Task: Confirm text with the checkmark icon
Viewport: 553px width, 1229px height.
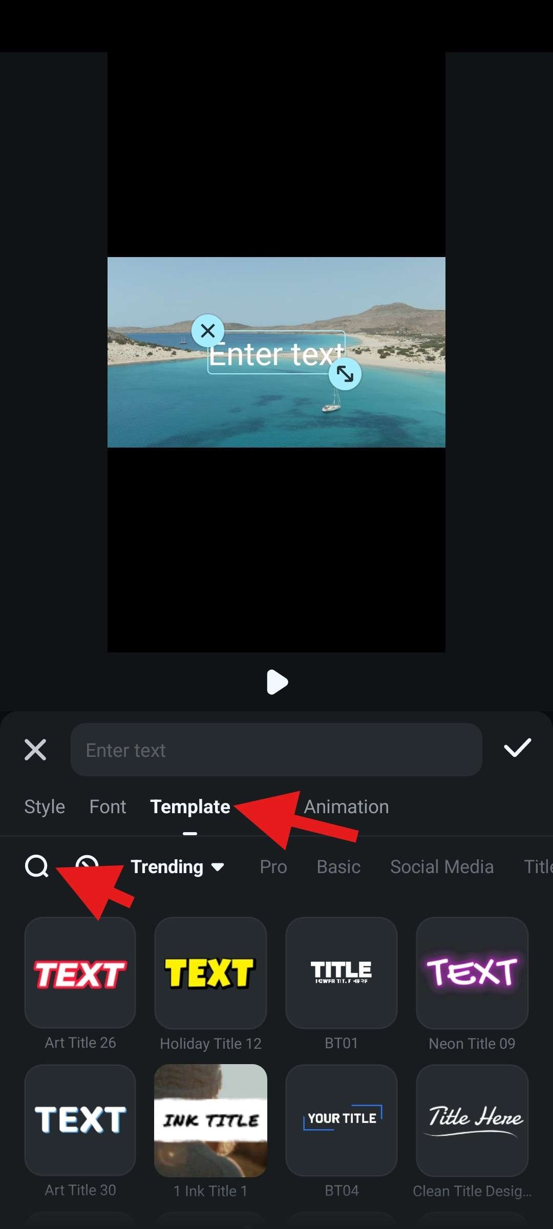Action: click(x=517, y=749)
